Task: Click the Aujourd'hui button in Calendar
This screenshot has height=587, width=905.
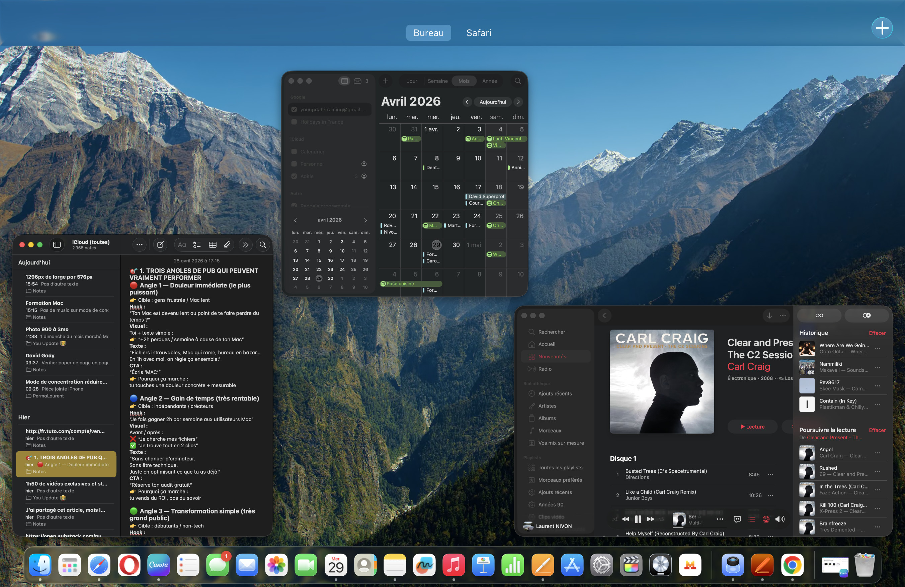Action: click(x=492, y=102)
